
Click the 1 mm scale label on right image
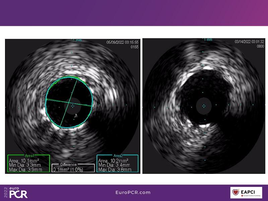tap(208, 40)
